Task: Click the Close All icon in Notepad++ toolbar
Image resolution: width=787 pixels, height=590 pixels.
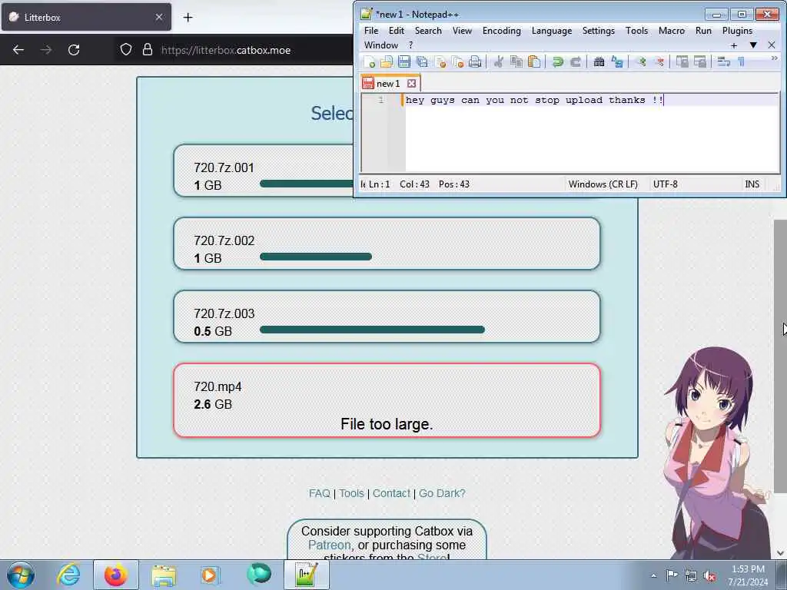Action: coord(458,61)
